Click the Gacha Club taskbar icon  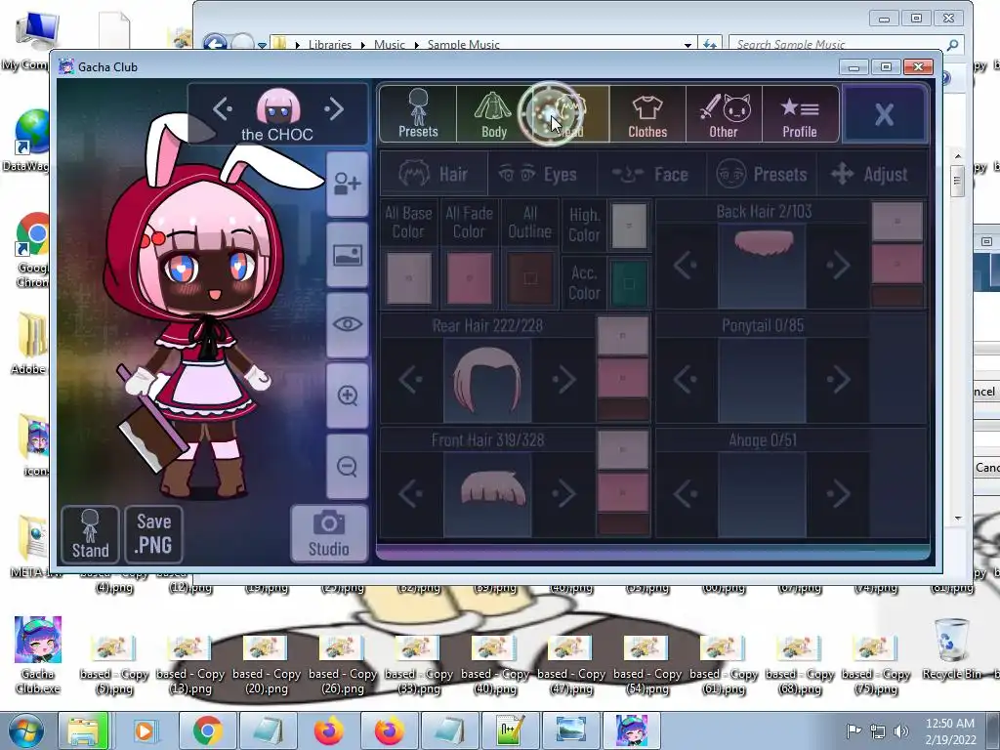(x=632, y=730)
